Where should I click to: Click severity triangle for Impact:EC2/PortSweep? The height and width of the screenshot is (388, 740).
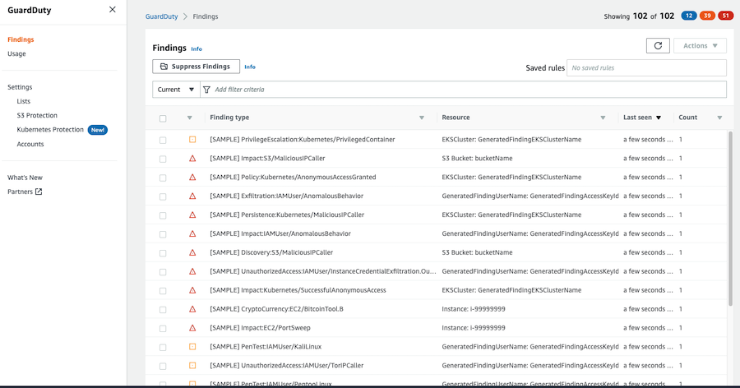coord(192,328)
